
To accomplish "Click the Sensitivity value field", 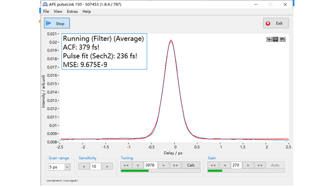I will point(96,166).
